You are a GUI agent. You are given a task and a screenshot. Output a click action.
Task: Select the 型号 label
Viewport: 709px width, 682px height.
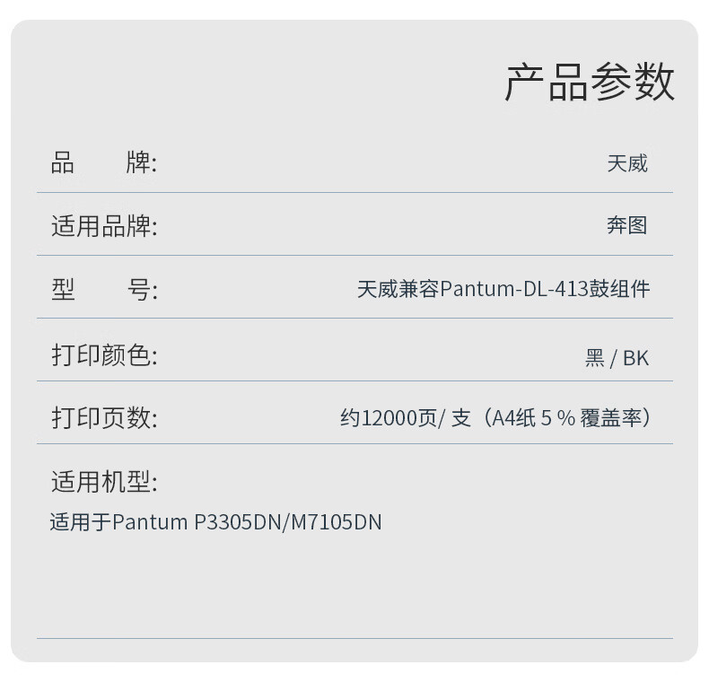(103, 290)
